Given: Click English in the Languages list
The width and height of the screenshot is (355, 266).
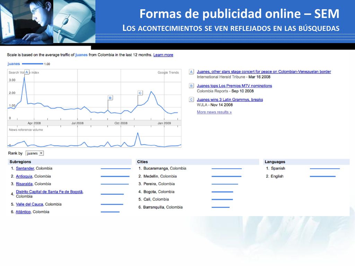Looking at the screenshot, I should [277, 176].
